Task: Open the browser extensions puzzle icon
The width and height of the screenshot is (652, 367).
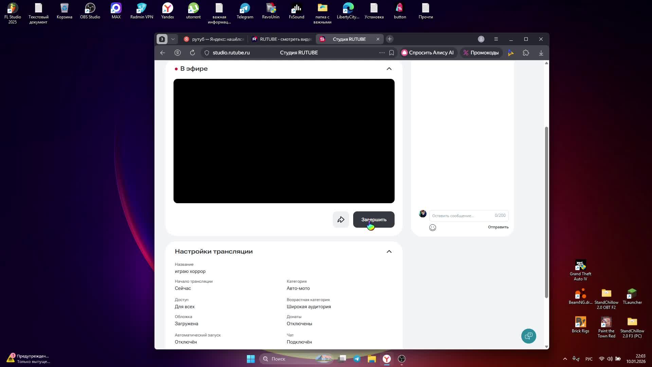Action: [526, 53]
